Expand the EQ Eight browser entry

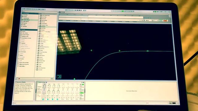point(39,27)
